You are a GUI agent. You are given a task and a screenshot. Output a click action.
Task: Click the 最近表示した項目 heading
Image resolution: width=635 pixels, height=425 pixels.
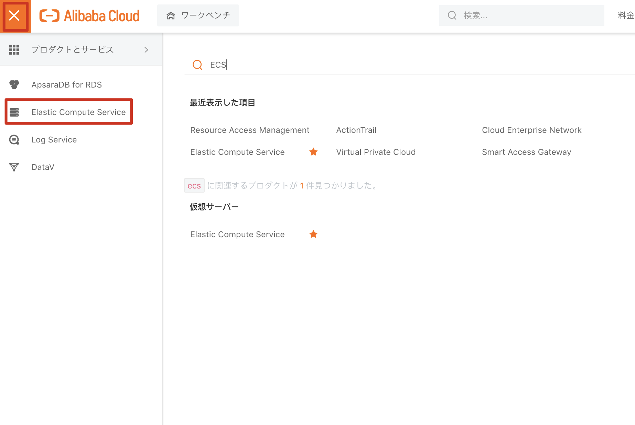[x=222, y=103]
